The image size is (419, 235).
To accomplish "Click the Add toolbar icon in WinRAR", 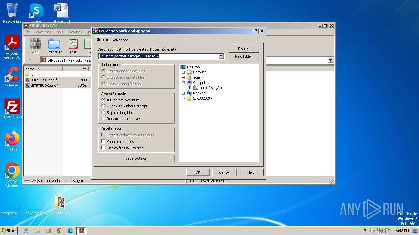I will point(35,46).
